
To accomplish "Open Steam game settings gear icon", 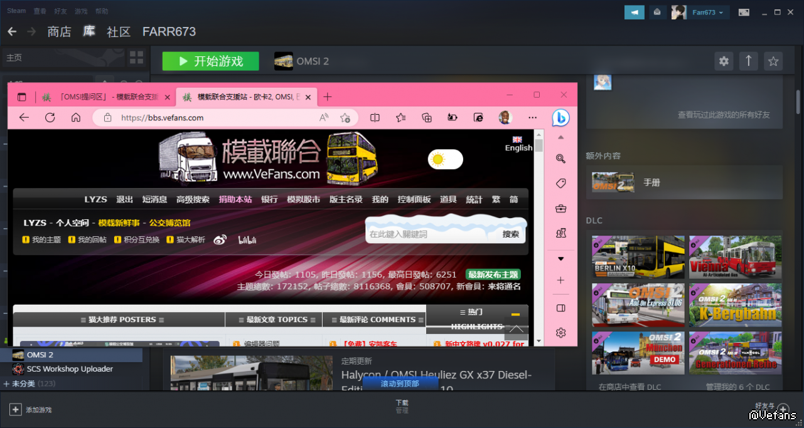I will click(x=724, y=61).
